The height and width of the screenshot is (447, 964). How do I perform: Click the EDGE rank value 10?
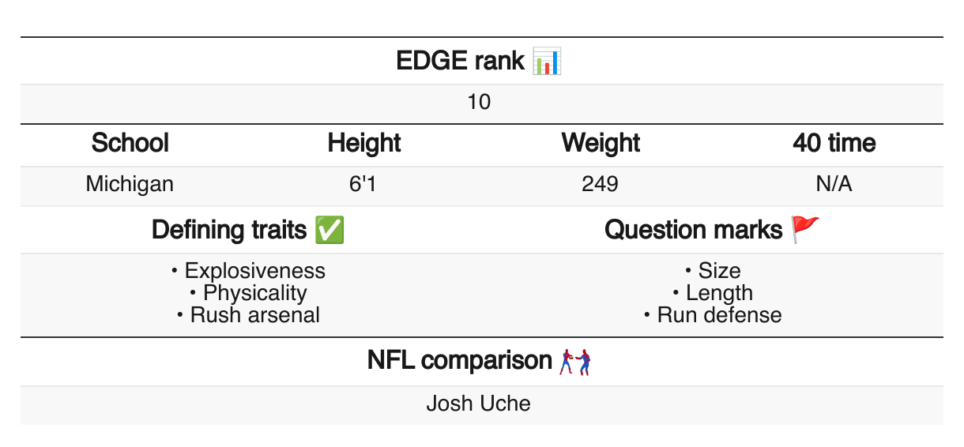click(480, 103)
